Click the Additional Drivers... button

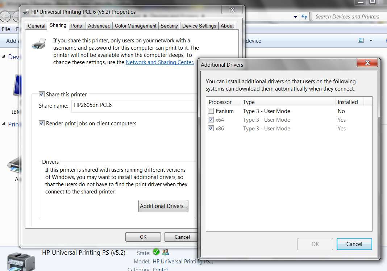pos(163,206)
